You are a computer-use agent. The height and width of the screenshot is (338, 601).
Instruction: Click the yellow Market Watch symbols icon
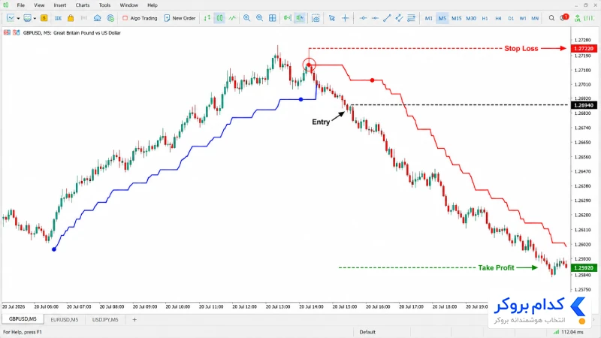[x=44, y=18]
